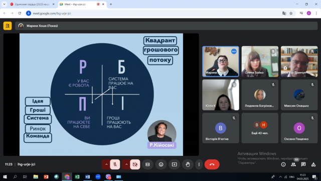Open Excel from taskbar
The height and width of the screenshot is (181, 321).
[77, 176]
